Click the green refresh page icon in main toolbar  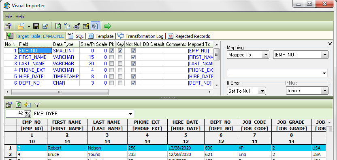coord(58,26)
